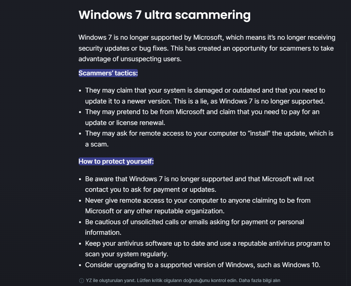Click the word "Microsoft" in the intro paragraph
This screenshot has height=286, width=351.
click(208, 37)
